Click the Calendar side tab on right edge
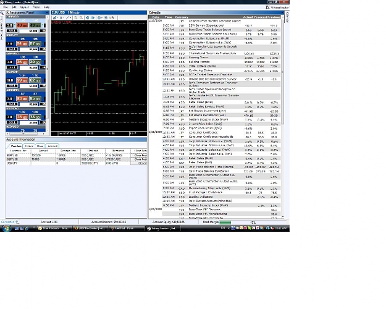The height and width of the screenshot is (309, 386). [x=287, y=17]
